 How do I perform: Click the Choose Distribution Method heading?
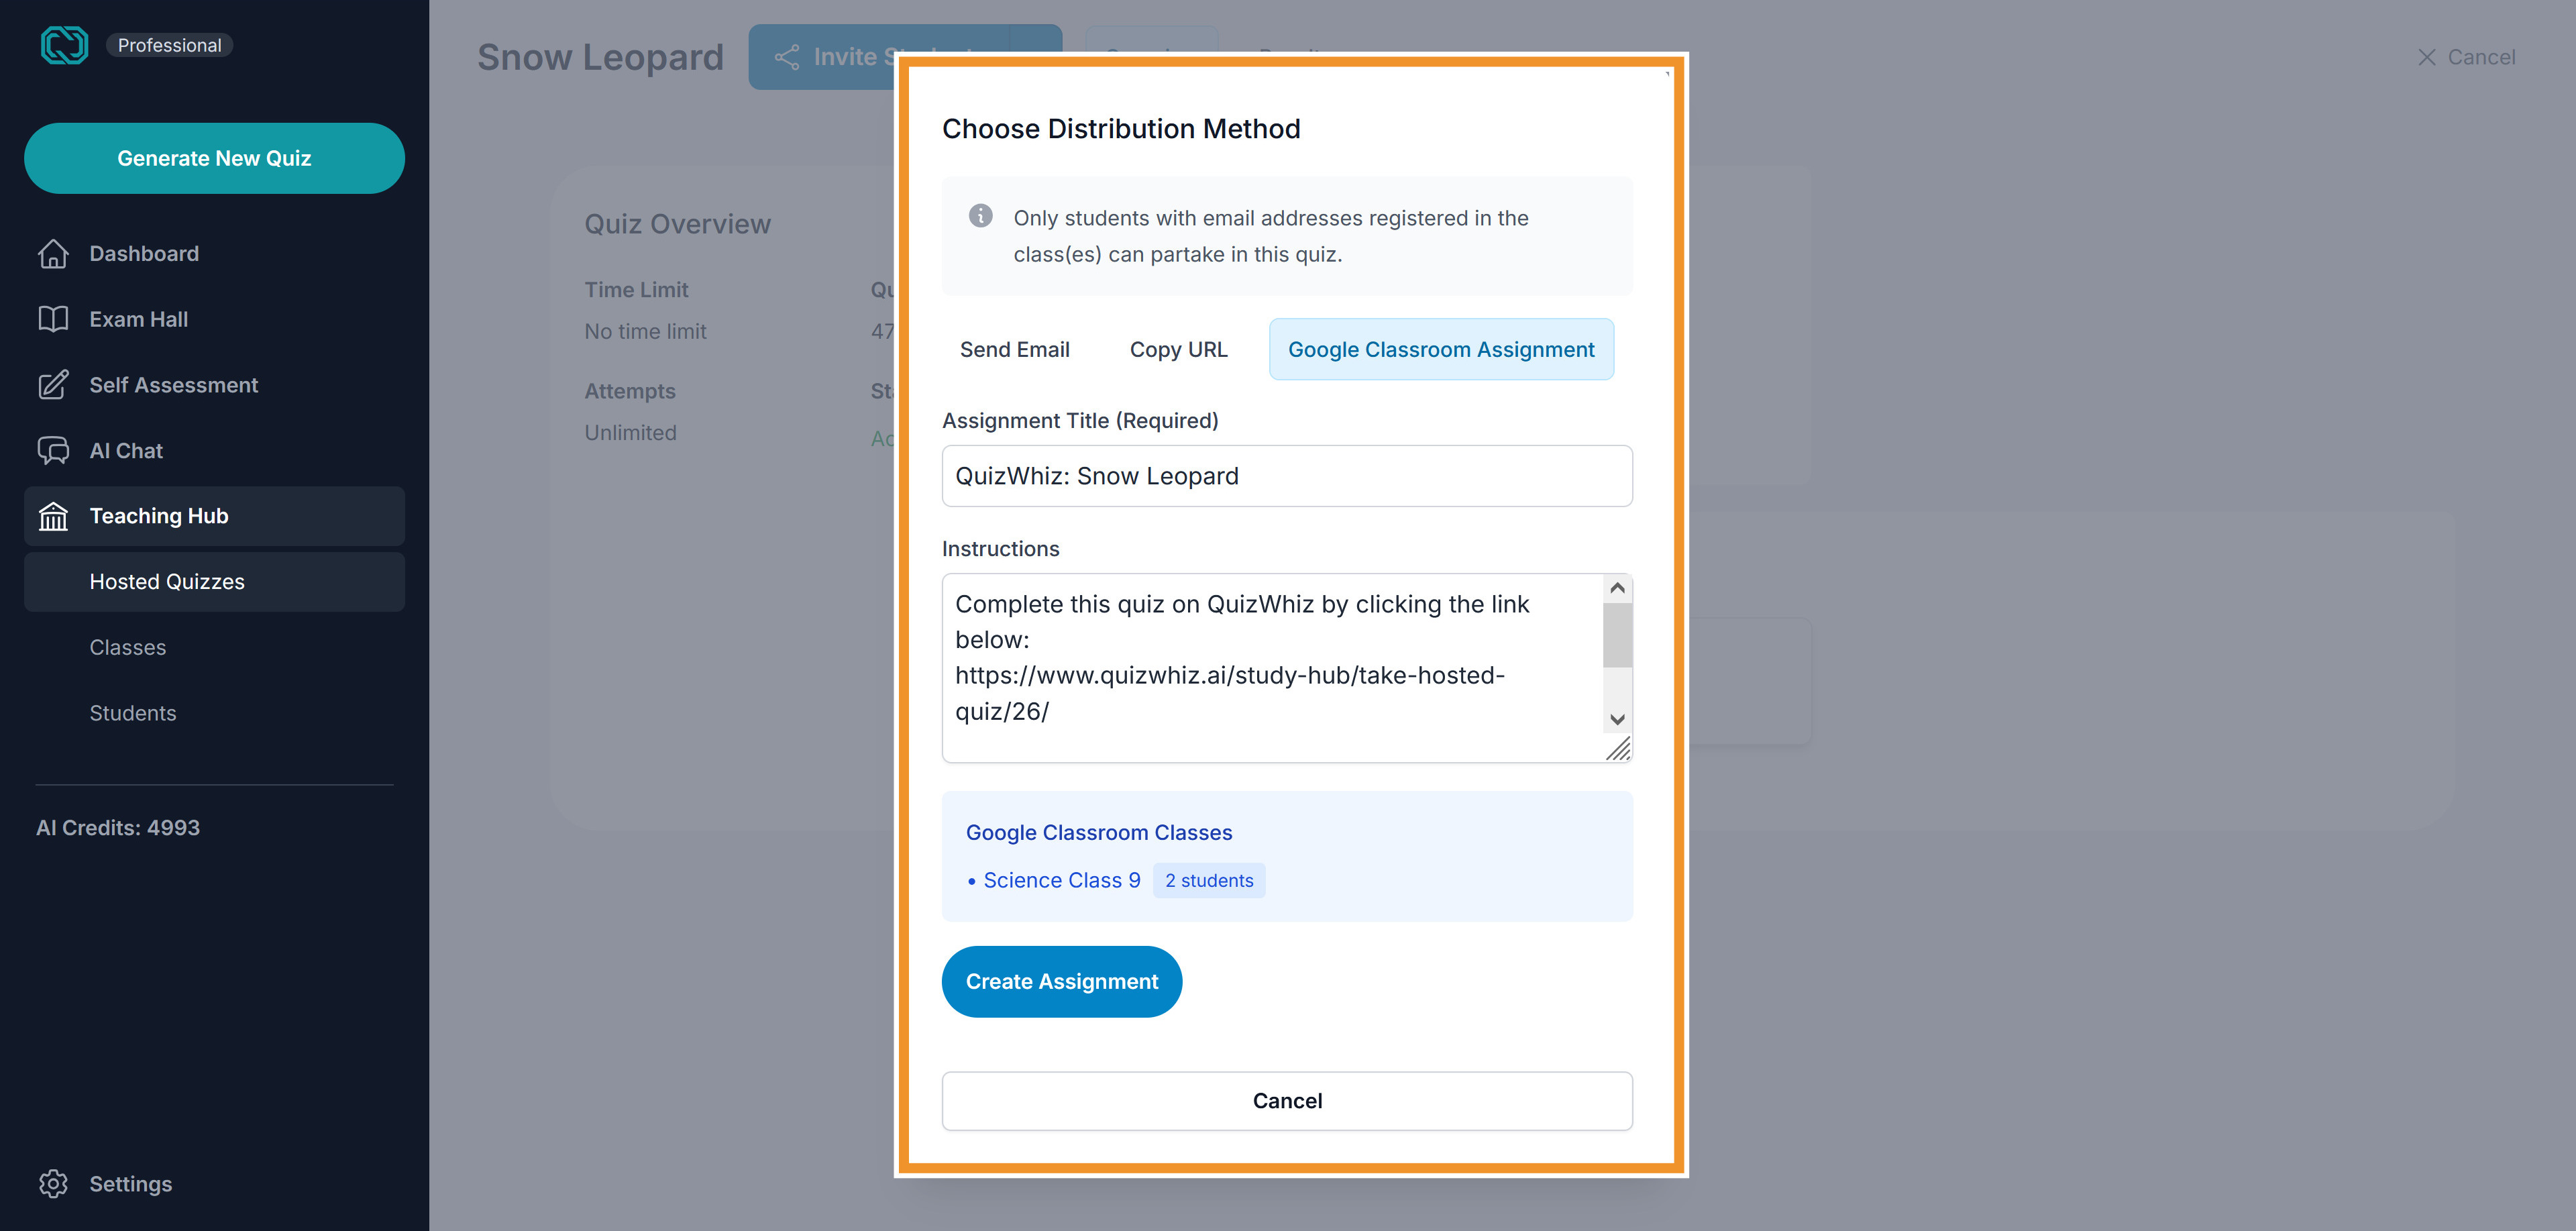coord(1121,129)
